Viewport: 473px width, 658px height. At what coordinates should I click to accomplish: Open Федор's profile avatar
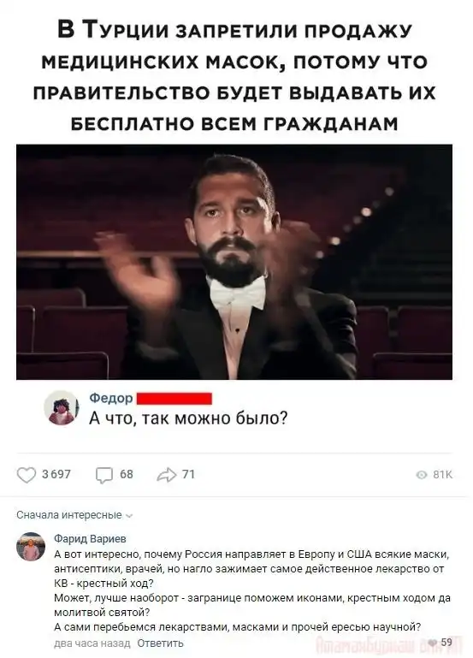point(62,407)
